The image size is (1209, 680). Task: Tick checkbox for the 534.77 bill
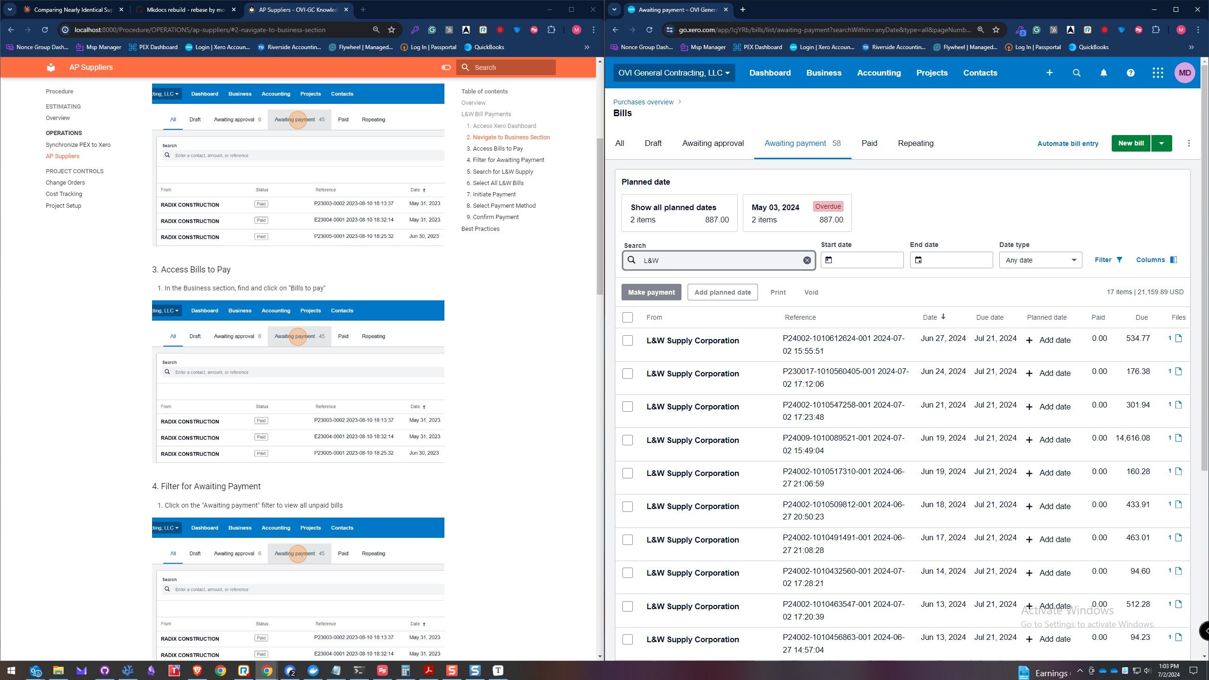point(627,340)
